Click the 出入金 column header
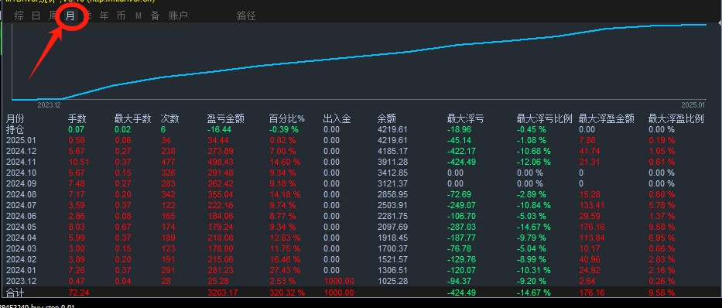The width and height of the screenshot is (722, 308). 337,118
